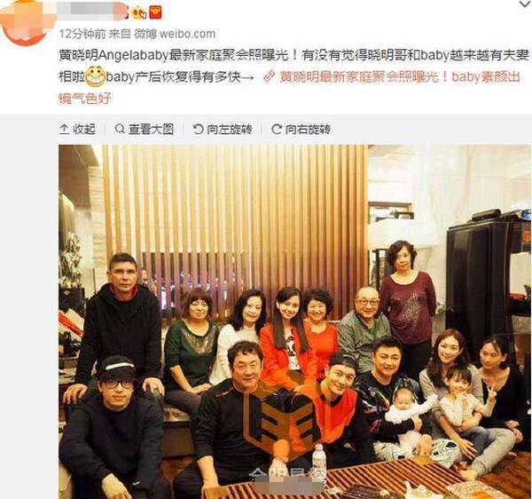Expand the post options chevron at top right
Screen dimensions: 532x499
(525, 4)
